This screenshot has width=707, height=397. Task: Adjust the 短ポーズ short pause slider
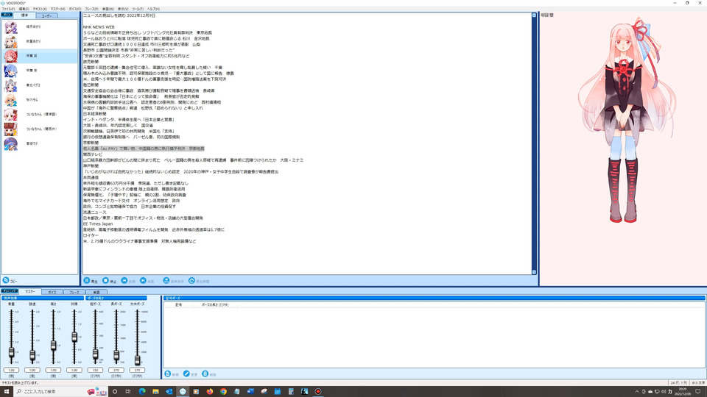(95, 354)
